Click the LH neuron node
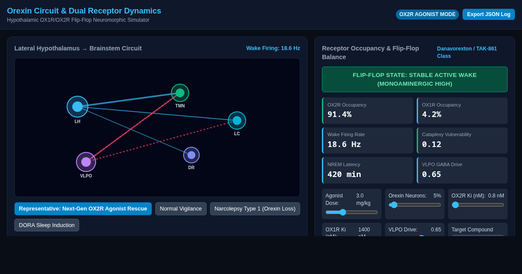 tap(77, 107)
